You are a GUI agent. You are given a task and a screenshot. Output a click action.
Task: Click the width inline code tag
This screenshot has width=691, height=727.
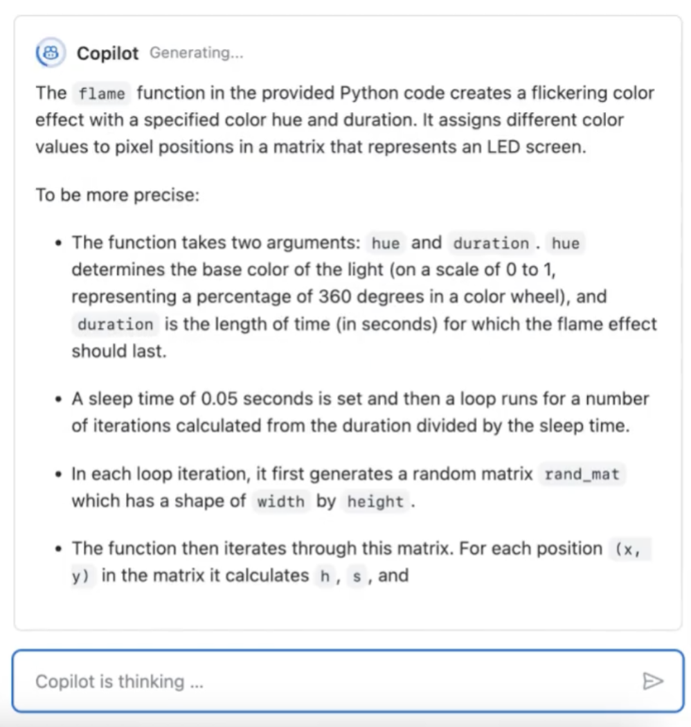280,501
